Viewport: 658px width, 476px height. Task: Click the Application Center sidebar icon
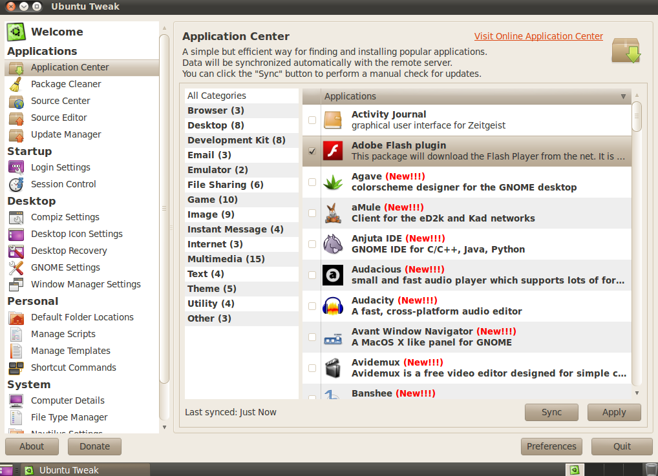coord(16,68)
